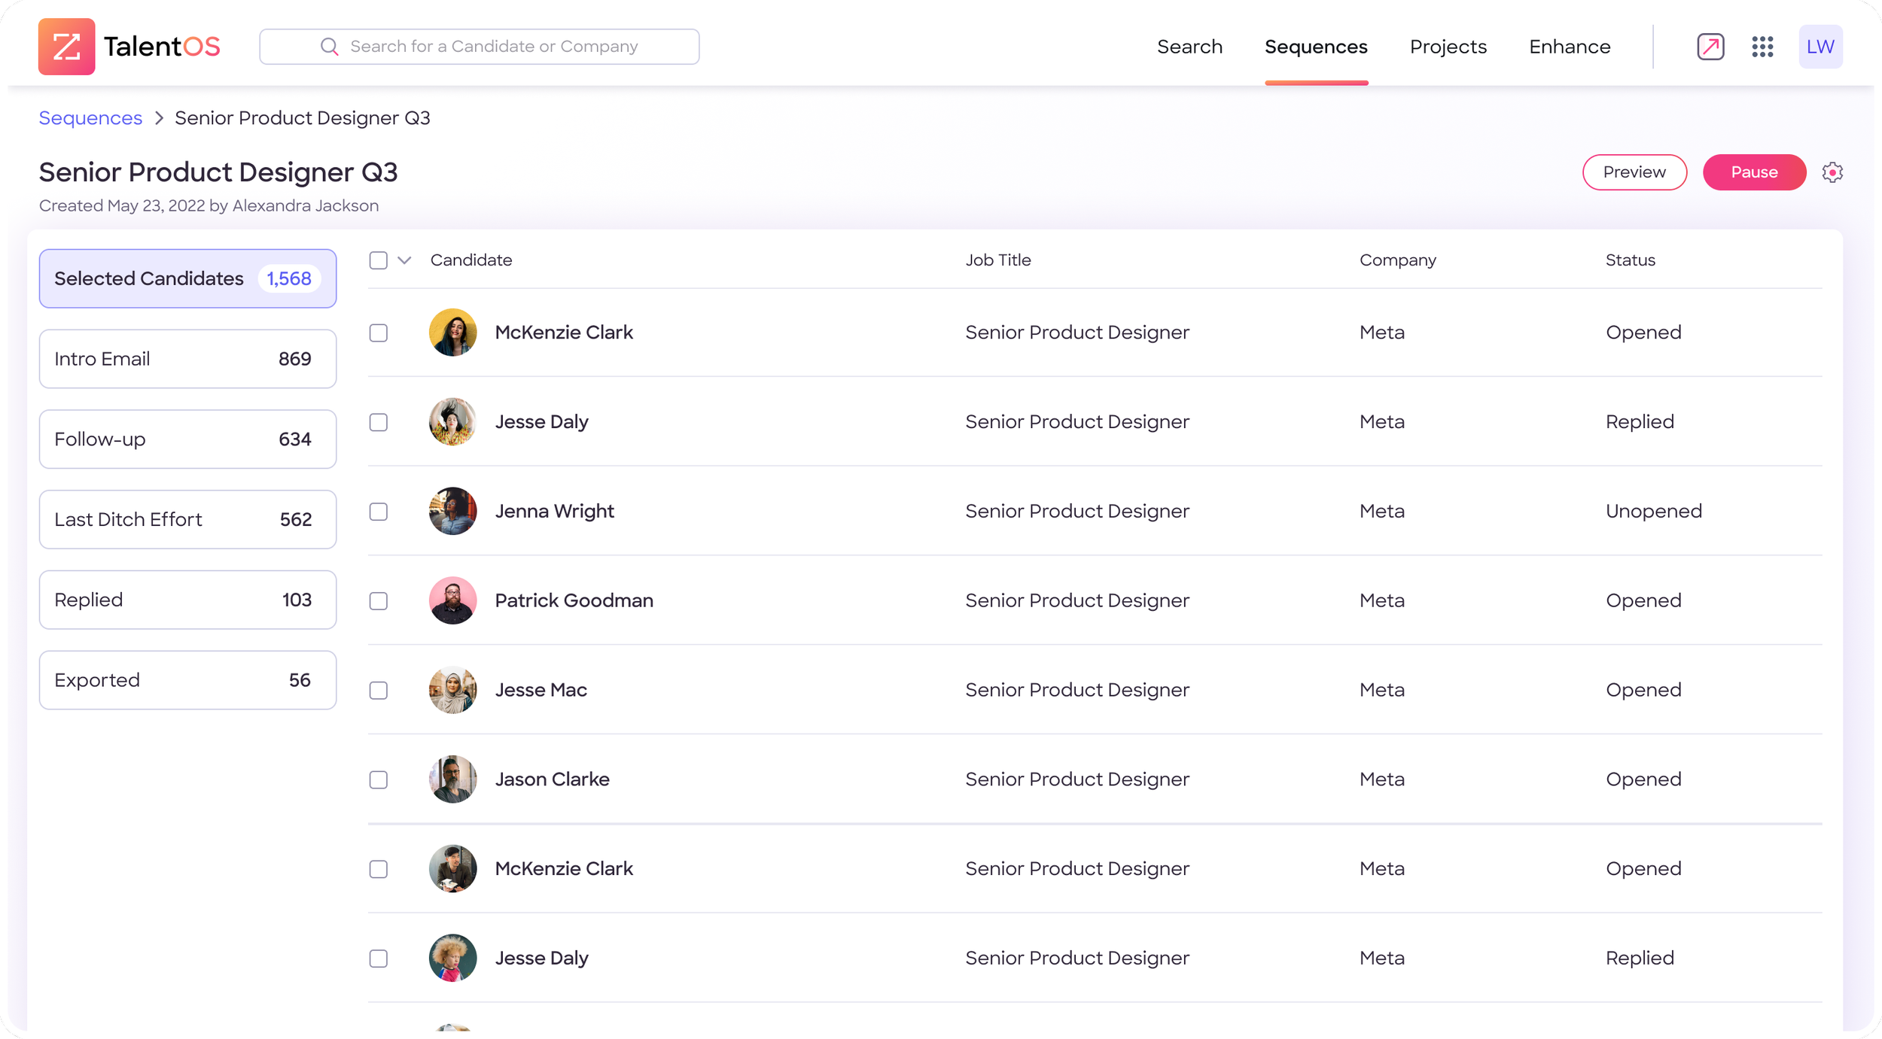This screenshot has height=1039, width=1882.
Task: Expand the bulk selection dropdown chevron
Action: coord(404,260)
